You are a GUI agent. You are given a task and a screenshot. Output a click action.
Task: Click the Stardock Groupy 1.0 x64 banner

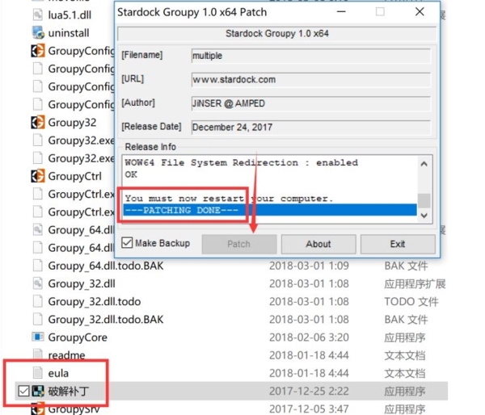click(276, 33)
